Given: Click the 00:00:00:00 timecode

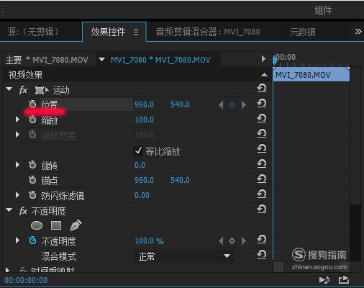Looking at the screenshot, I should [26, 280].
